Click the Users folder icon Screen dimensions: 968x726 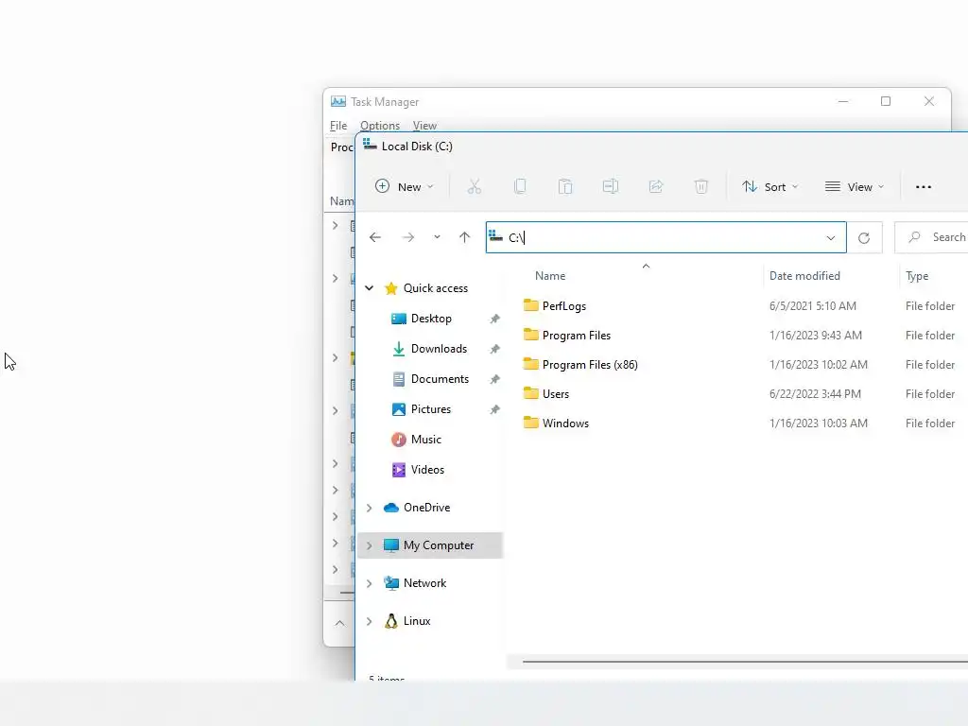click(x=530, y=393)
